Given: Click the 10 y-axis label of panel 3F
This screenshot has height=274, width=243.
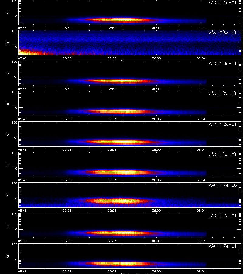Looking at the screenshot, I should click(15, 77).
